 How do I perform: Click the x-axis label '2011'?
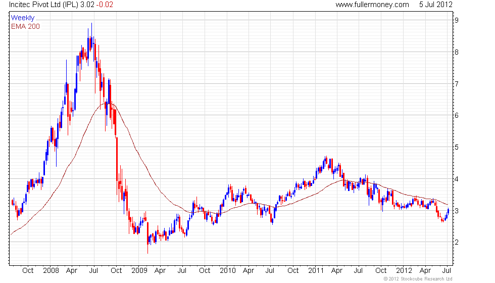coord(316,271)
